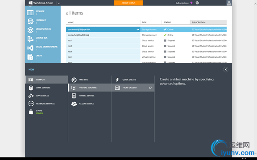Click the Credit Status button
The height and width of the screenshot is (160, 257).
pyautogui.click(x=128, y=3)
